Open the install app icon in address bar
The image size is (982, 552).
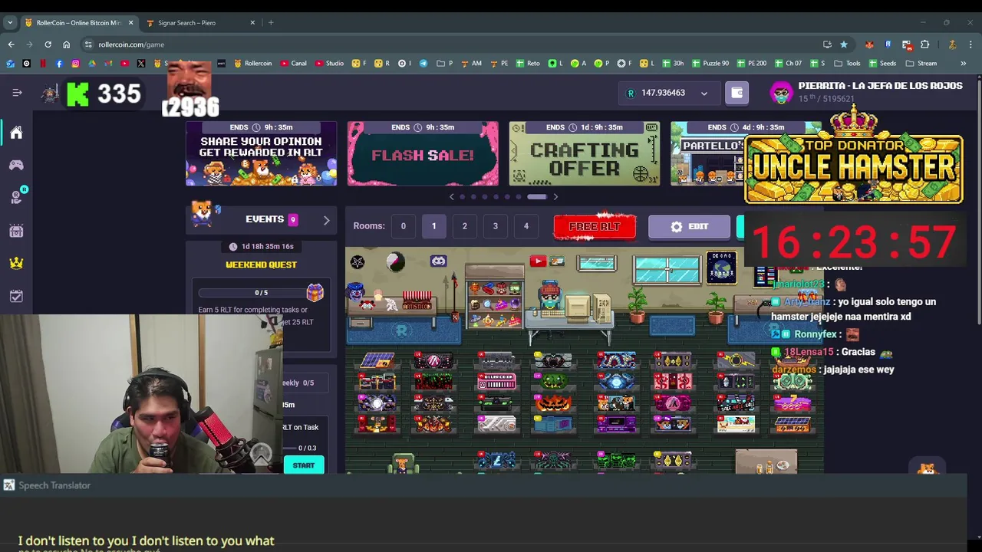point(827,44)
